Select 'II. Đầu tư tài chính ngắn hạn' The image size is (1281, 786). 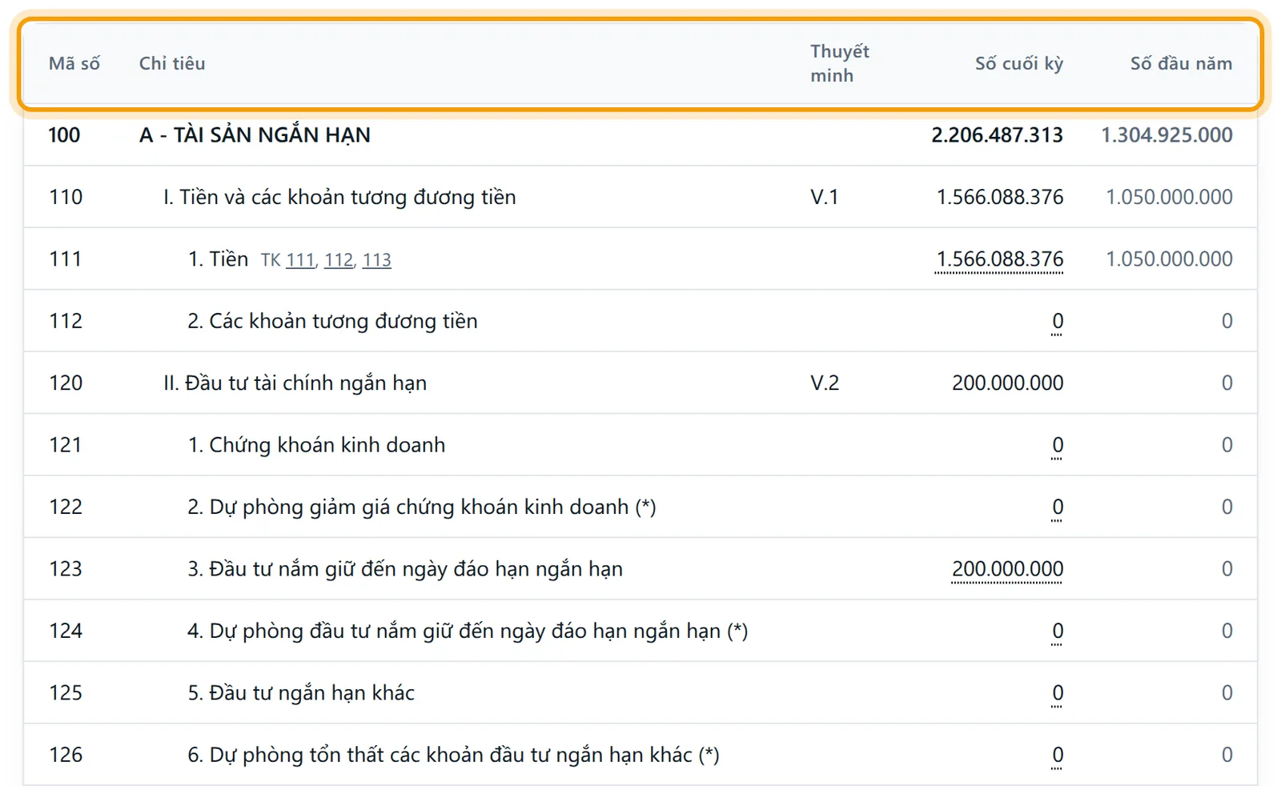pyautogui.click(x=295, y=383)
